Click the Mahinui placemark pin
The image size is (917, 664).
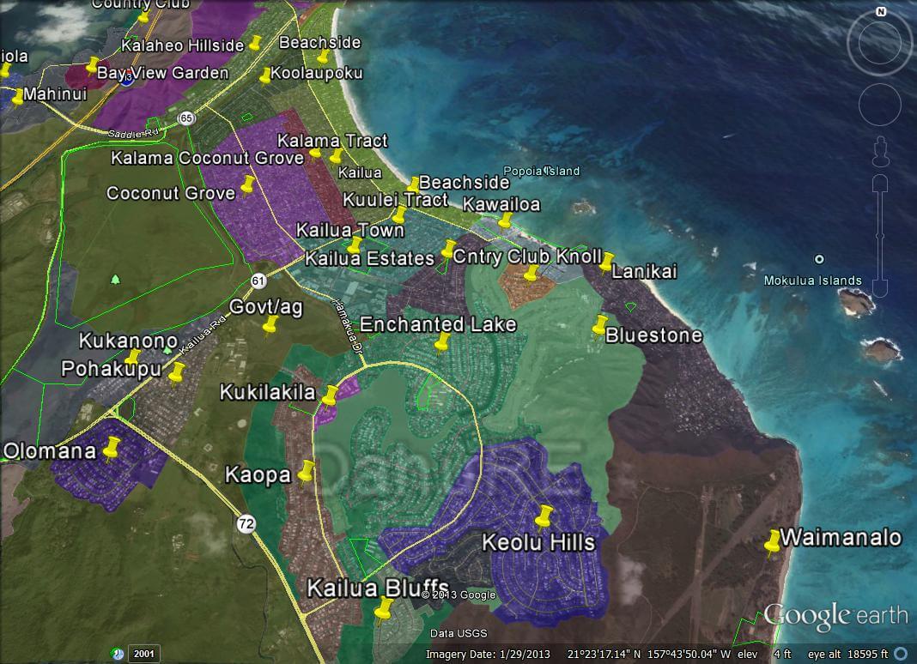coord(18,96)
